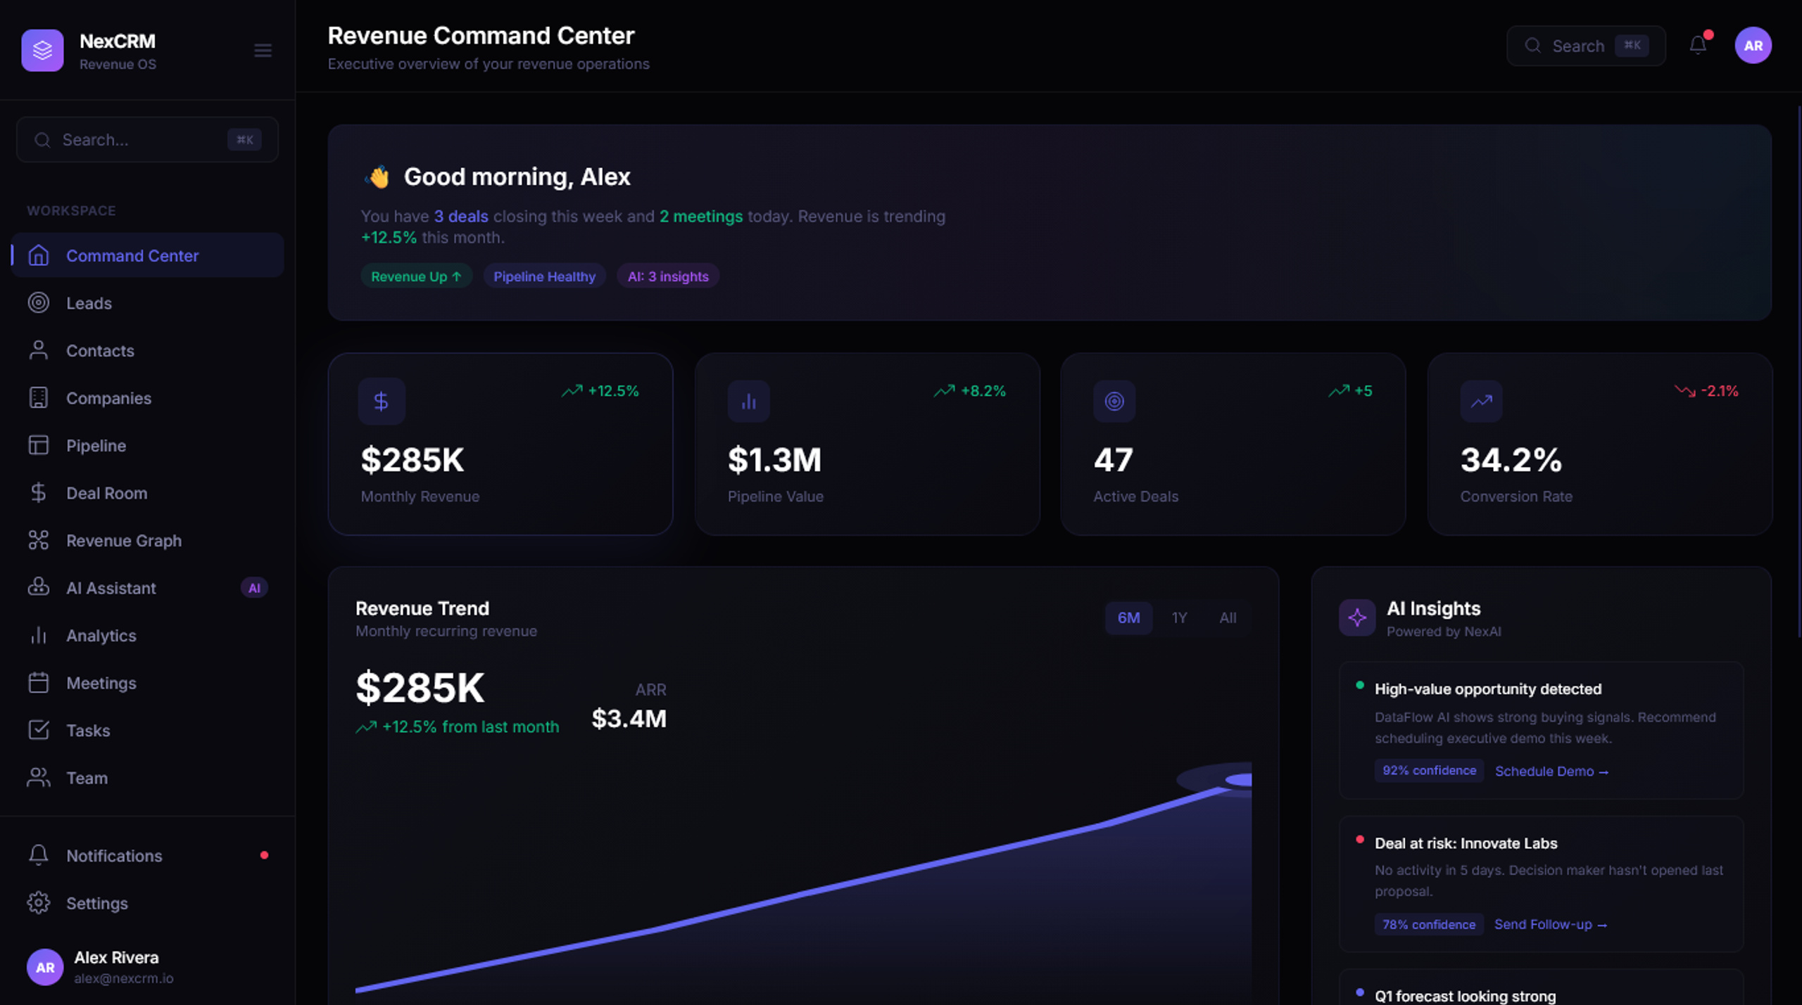Viewport: 1802px width, 1005px height.
Task: Click the ARR $3.4M value
Action: click(x=629, y=718)
